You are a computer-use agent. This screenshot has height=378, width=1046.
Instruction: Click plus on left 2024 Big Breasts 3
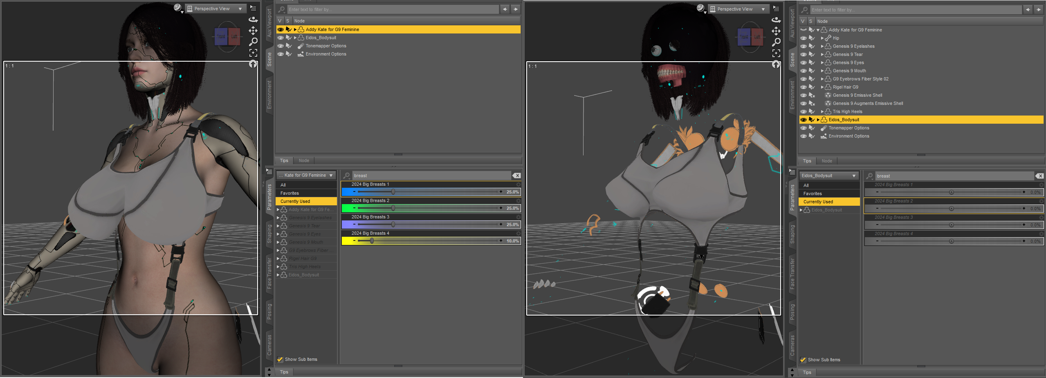501,225
